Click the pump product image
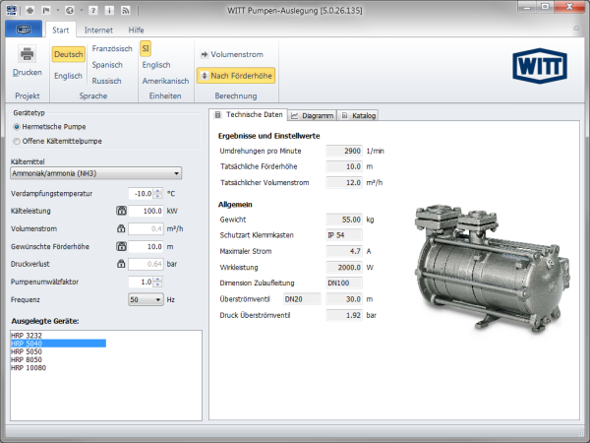 click(491, 268)
